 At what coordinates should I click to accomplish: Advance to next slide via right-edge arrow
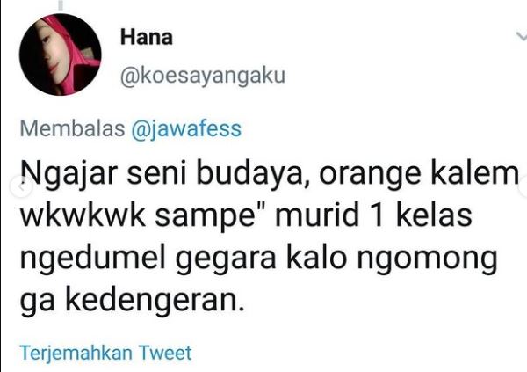pos(523,186)
